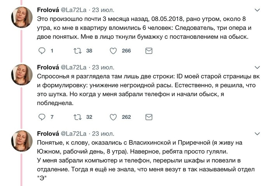Open Frolová name on the third tweet

tap(48, 134)
